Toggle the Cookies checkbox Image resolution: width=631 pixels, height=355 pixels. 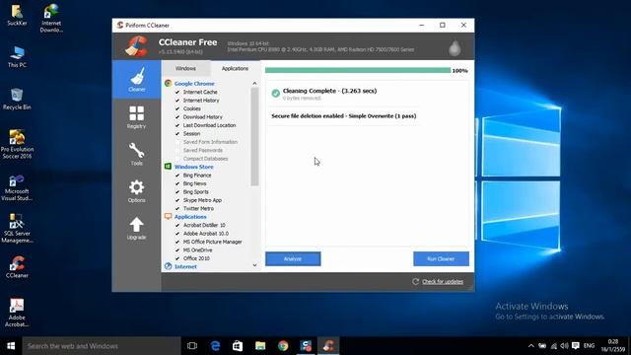tap(177, 108)
